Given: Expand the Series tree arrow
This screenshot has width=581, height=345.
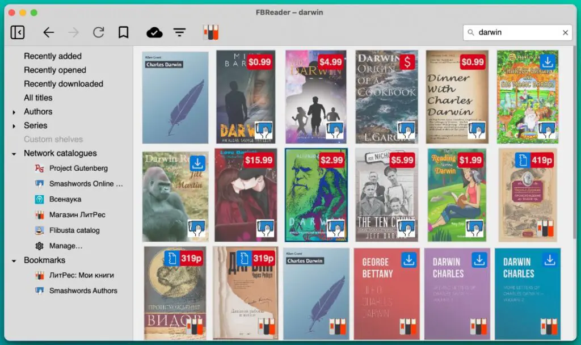Looking at the screenshot, I should click(14, 126).
